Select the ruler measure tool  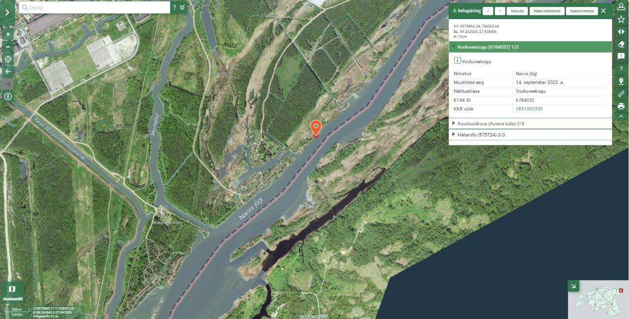click(621, 93)
